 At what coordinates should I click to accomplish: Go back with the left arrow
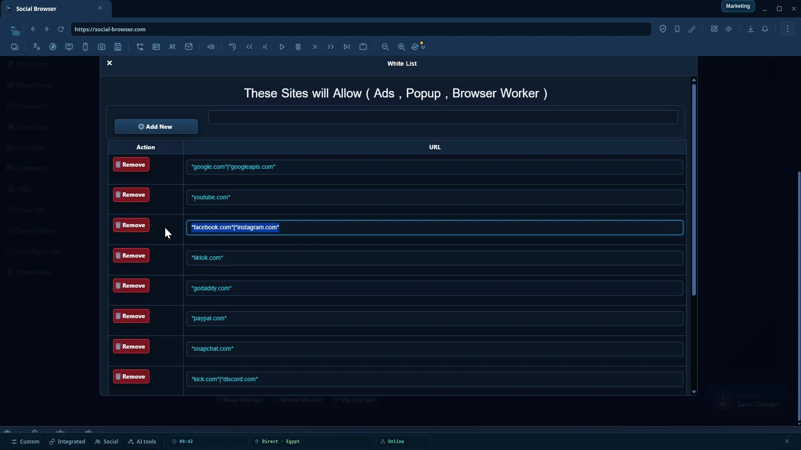click(x=33, y=29)
